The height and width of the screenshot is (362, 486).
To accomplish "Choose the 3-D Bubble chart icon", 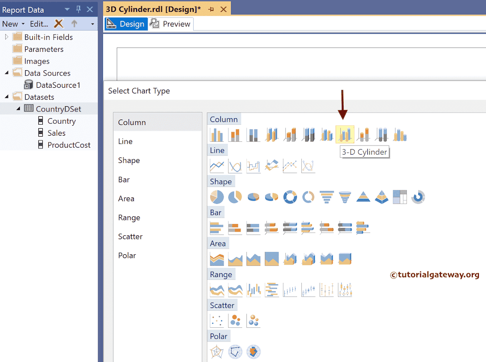I will (253, 321).
